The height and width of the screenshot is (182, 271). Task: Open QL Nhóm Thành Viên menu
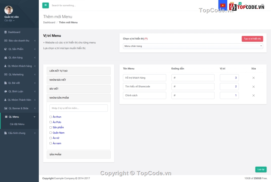(19, 100)
